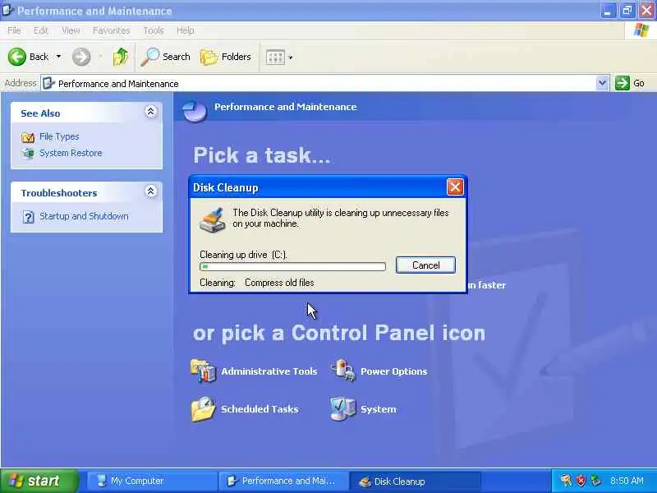
Task: Click the Go button
Action: coord(630,83)
